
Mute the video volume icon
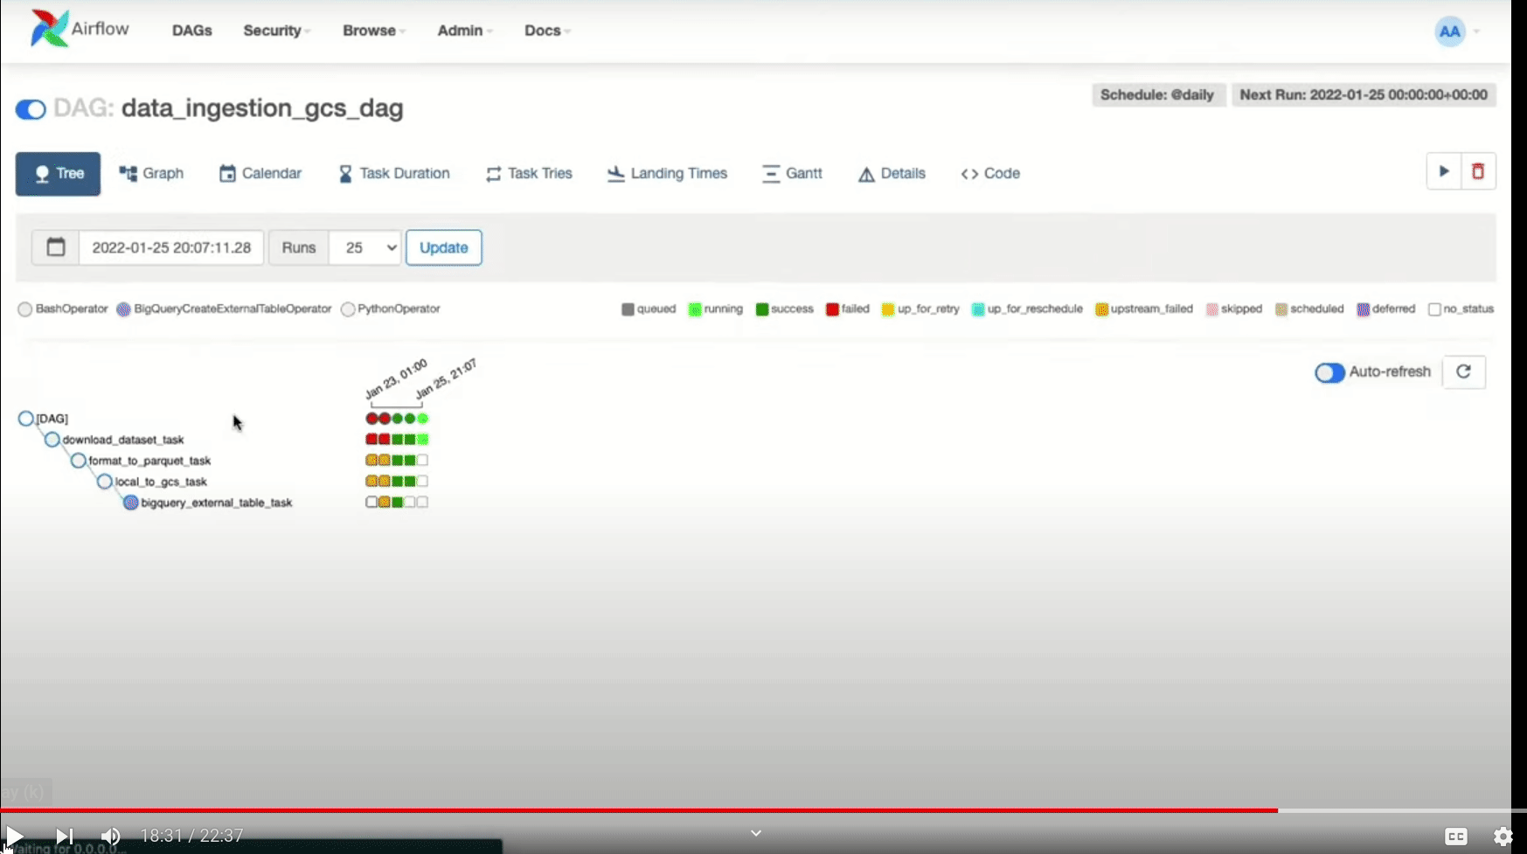(110, 837)
